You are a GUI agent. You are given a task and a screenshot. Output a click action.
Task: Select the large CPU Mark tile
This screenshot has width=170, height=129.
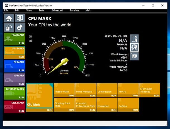pyautogui.click(x=40, y=96)
